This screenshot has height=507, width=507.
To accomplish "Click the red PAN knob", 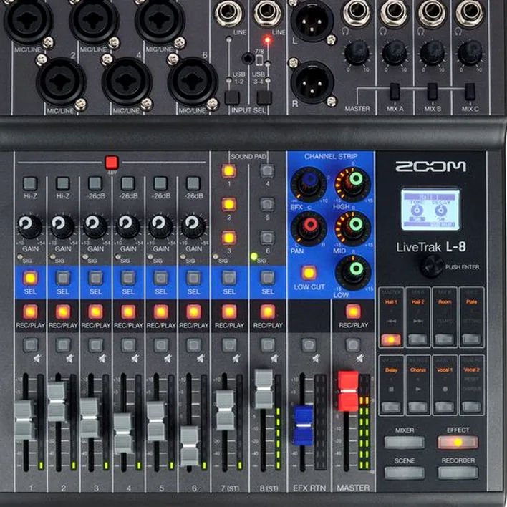I will click(309, 228).
